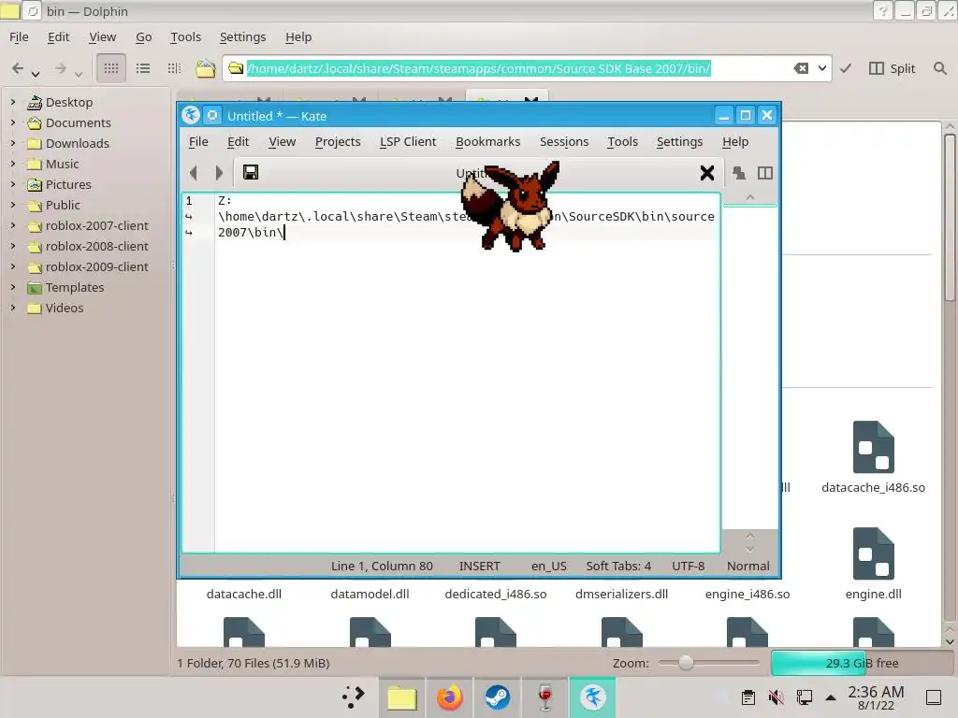This screenshot has height=718, width=958.
Task: Expand the Videos folder tree node
Action: (13, 308)
